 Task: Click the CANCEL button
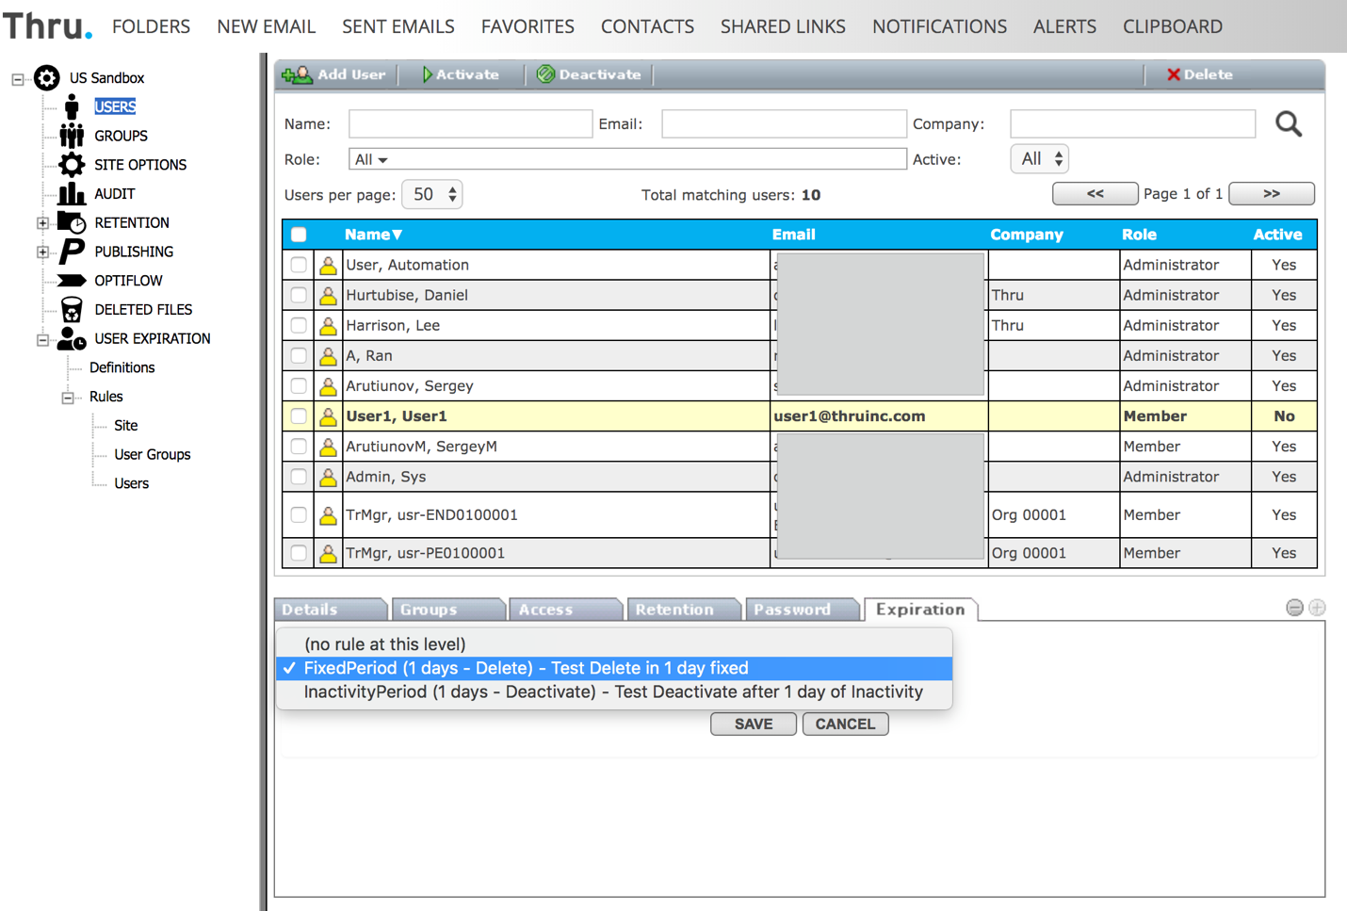coord(845,724)
